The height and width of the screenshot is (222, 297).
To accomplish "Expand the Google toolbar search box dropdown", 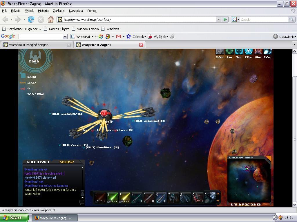I will [65, 36].
